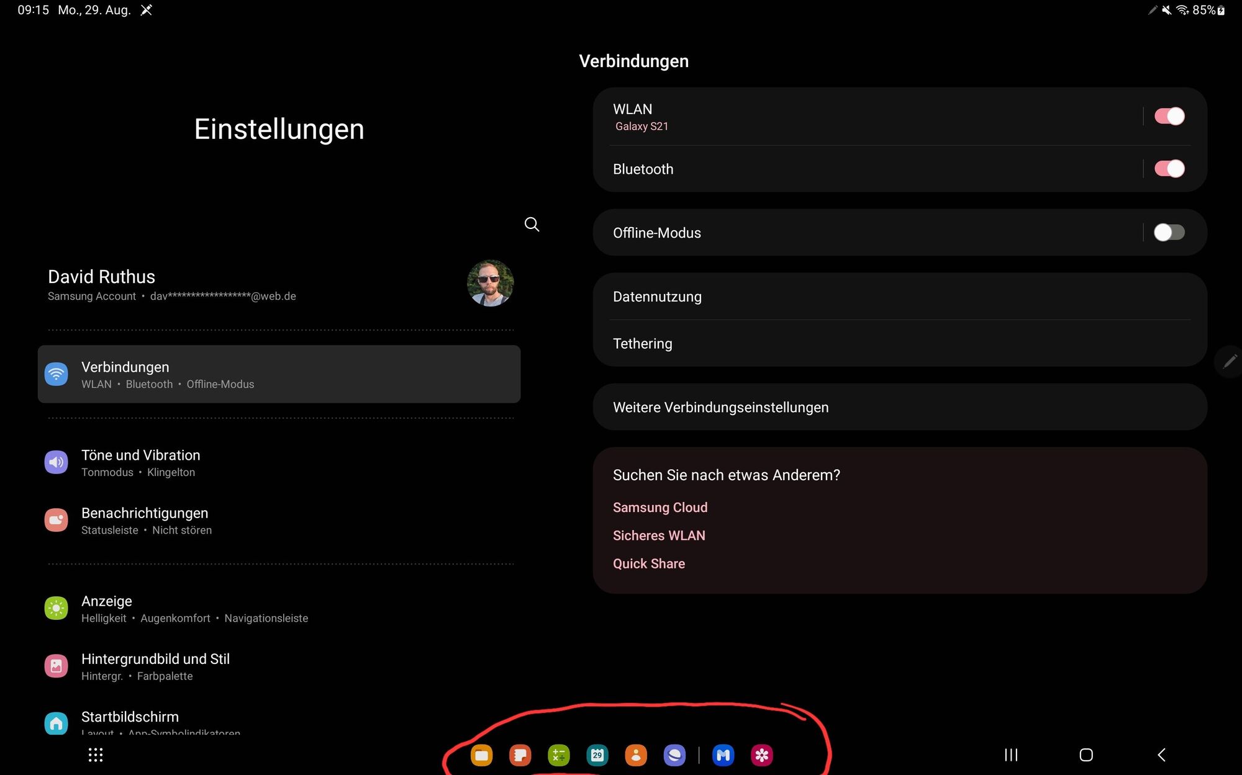Follow the Samsung Cloud link
The width and height of the screenshot is (1242, 775).
click(x=660, y=508)
